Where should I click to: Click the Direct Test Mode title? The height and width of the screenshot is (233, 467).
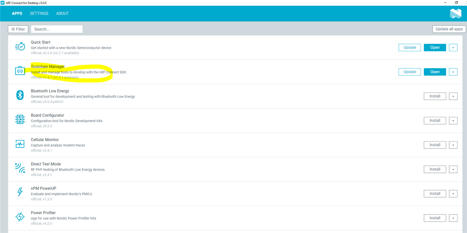(46, 164)
